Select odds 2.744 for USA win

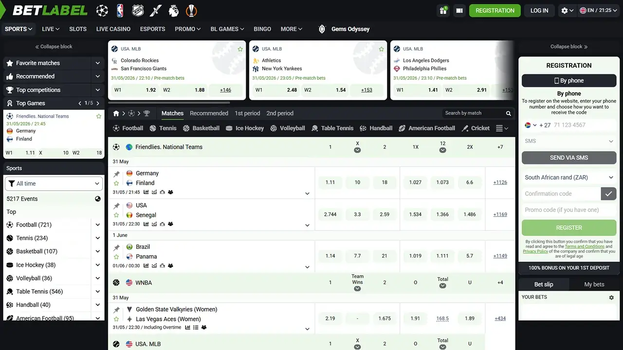(330, 214)
